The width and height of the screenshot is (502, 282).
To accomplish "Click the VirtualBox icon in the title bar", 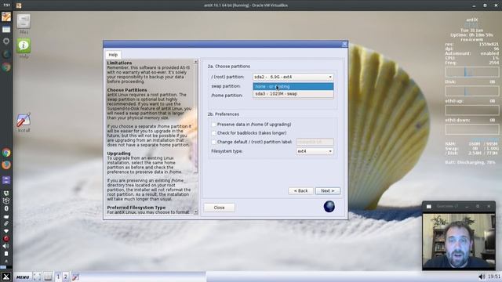I will click(x=19, y=5).
